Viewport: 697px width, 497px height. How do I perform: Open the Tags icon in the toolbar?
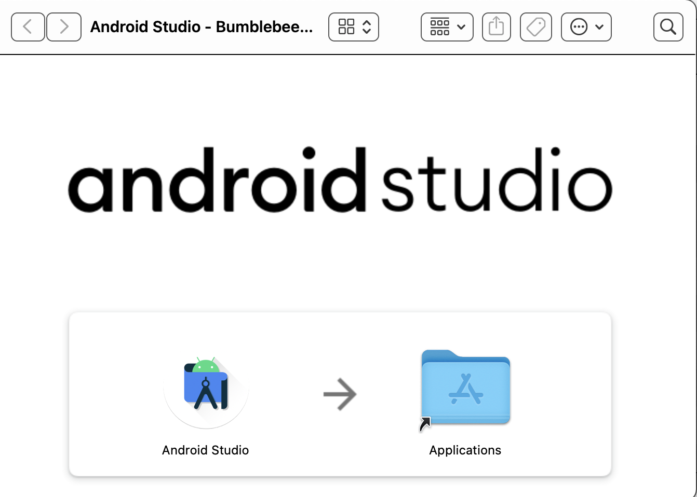pyautogui.click(x=535, y=27)
